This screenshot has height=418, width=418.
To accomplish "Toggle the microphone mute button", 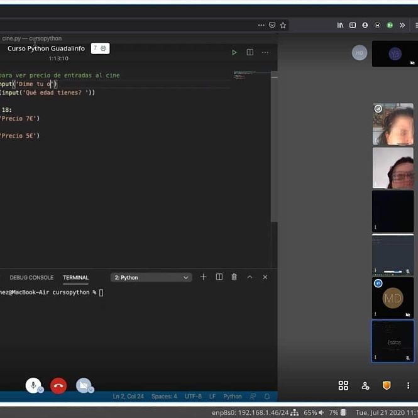I will tap(33, 385).
